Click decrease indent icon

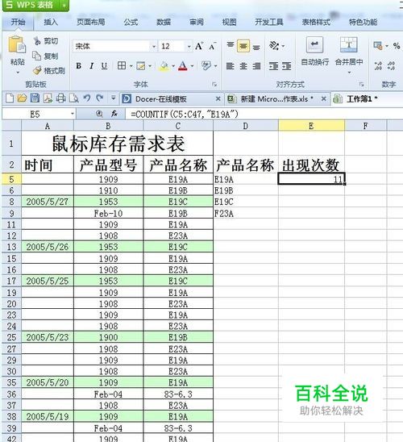pyautogui.click(x=273, y=66)
